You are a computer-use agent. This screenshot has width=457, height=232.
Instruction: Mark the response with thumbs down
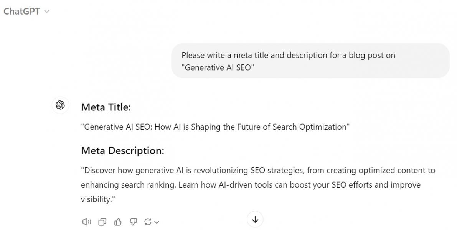pos(133,222)
